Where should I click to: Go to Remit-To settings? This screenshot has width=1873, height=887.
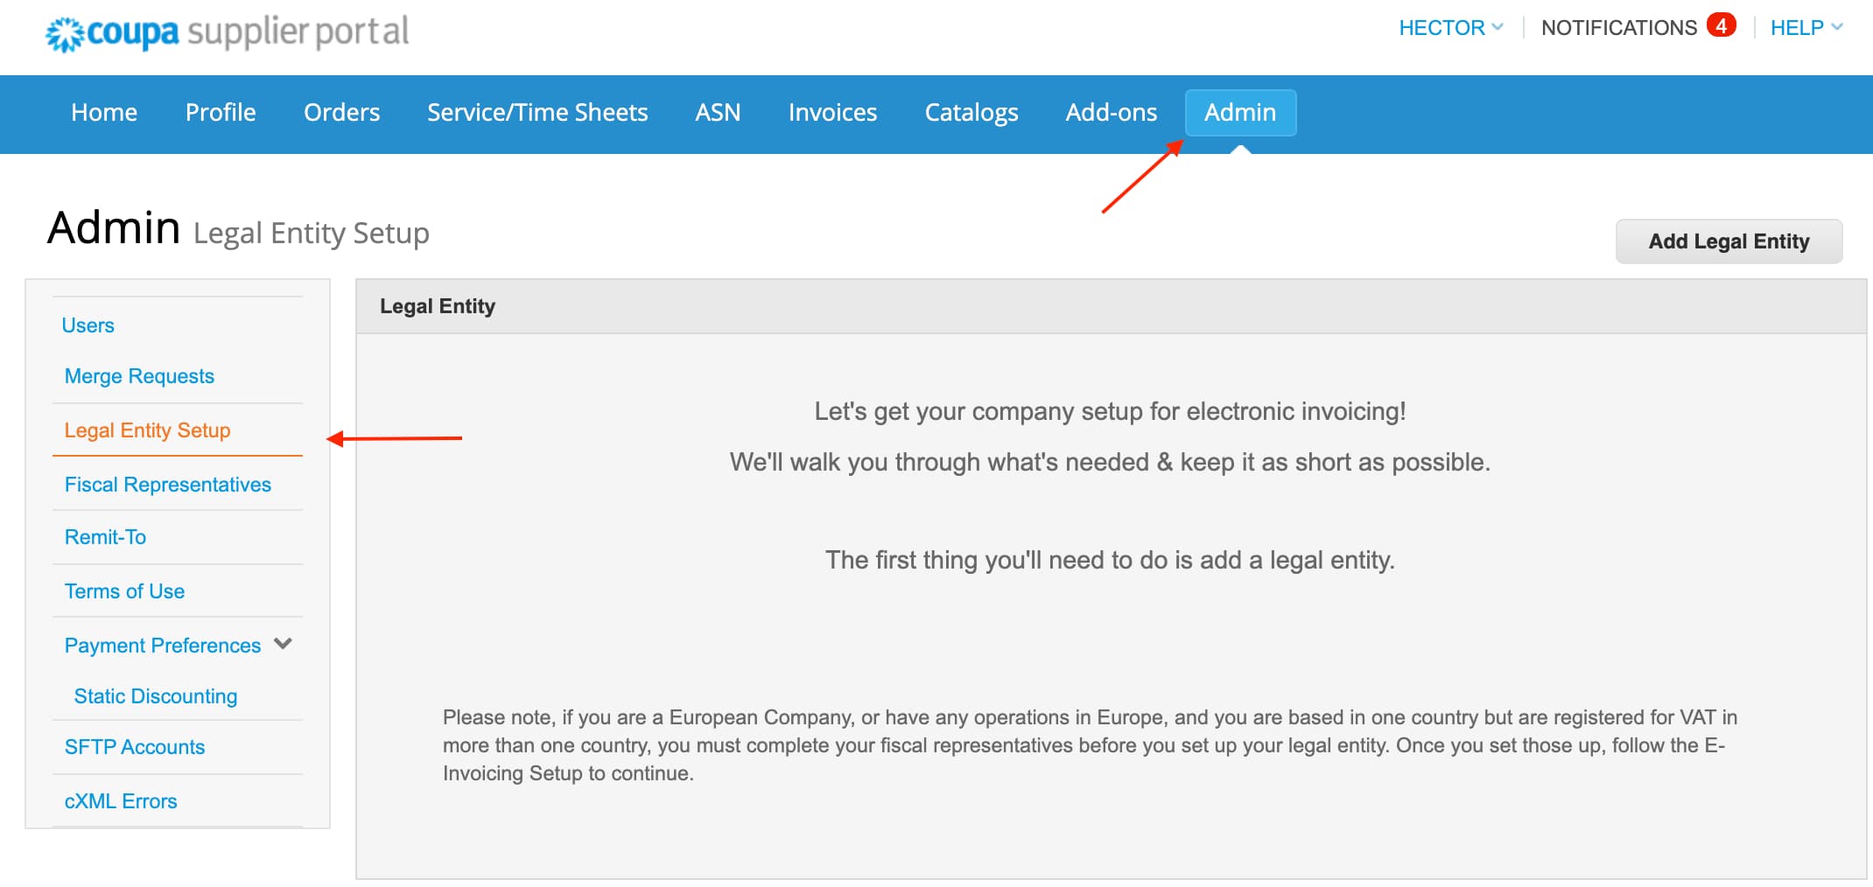click(105, 537)
